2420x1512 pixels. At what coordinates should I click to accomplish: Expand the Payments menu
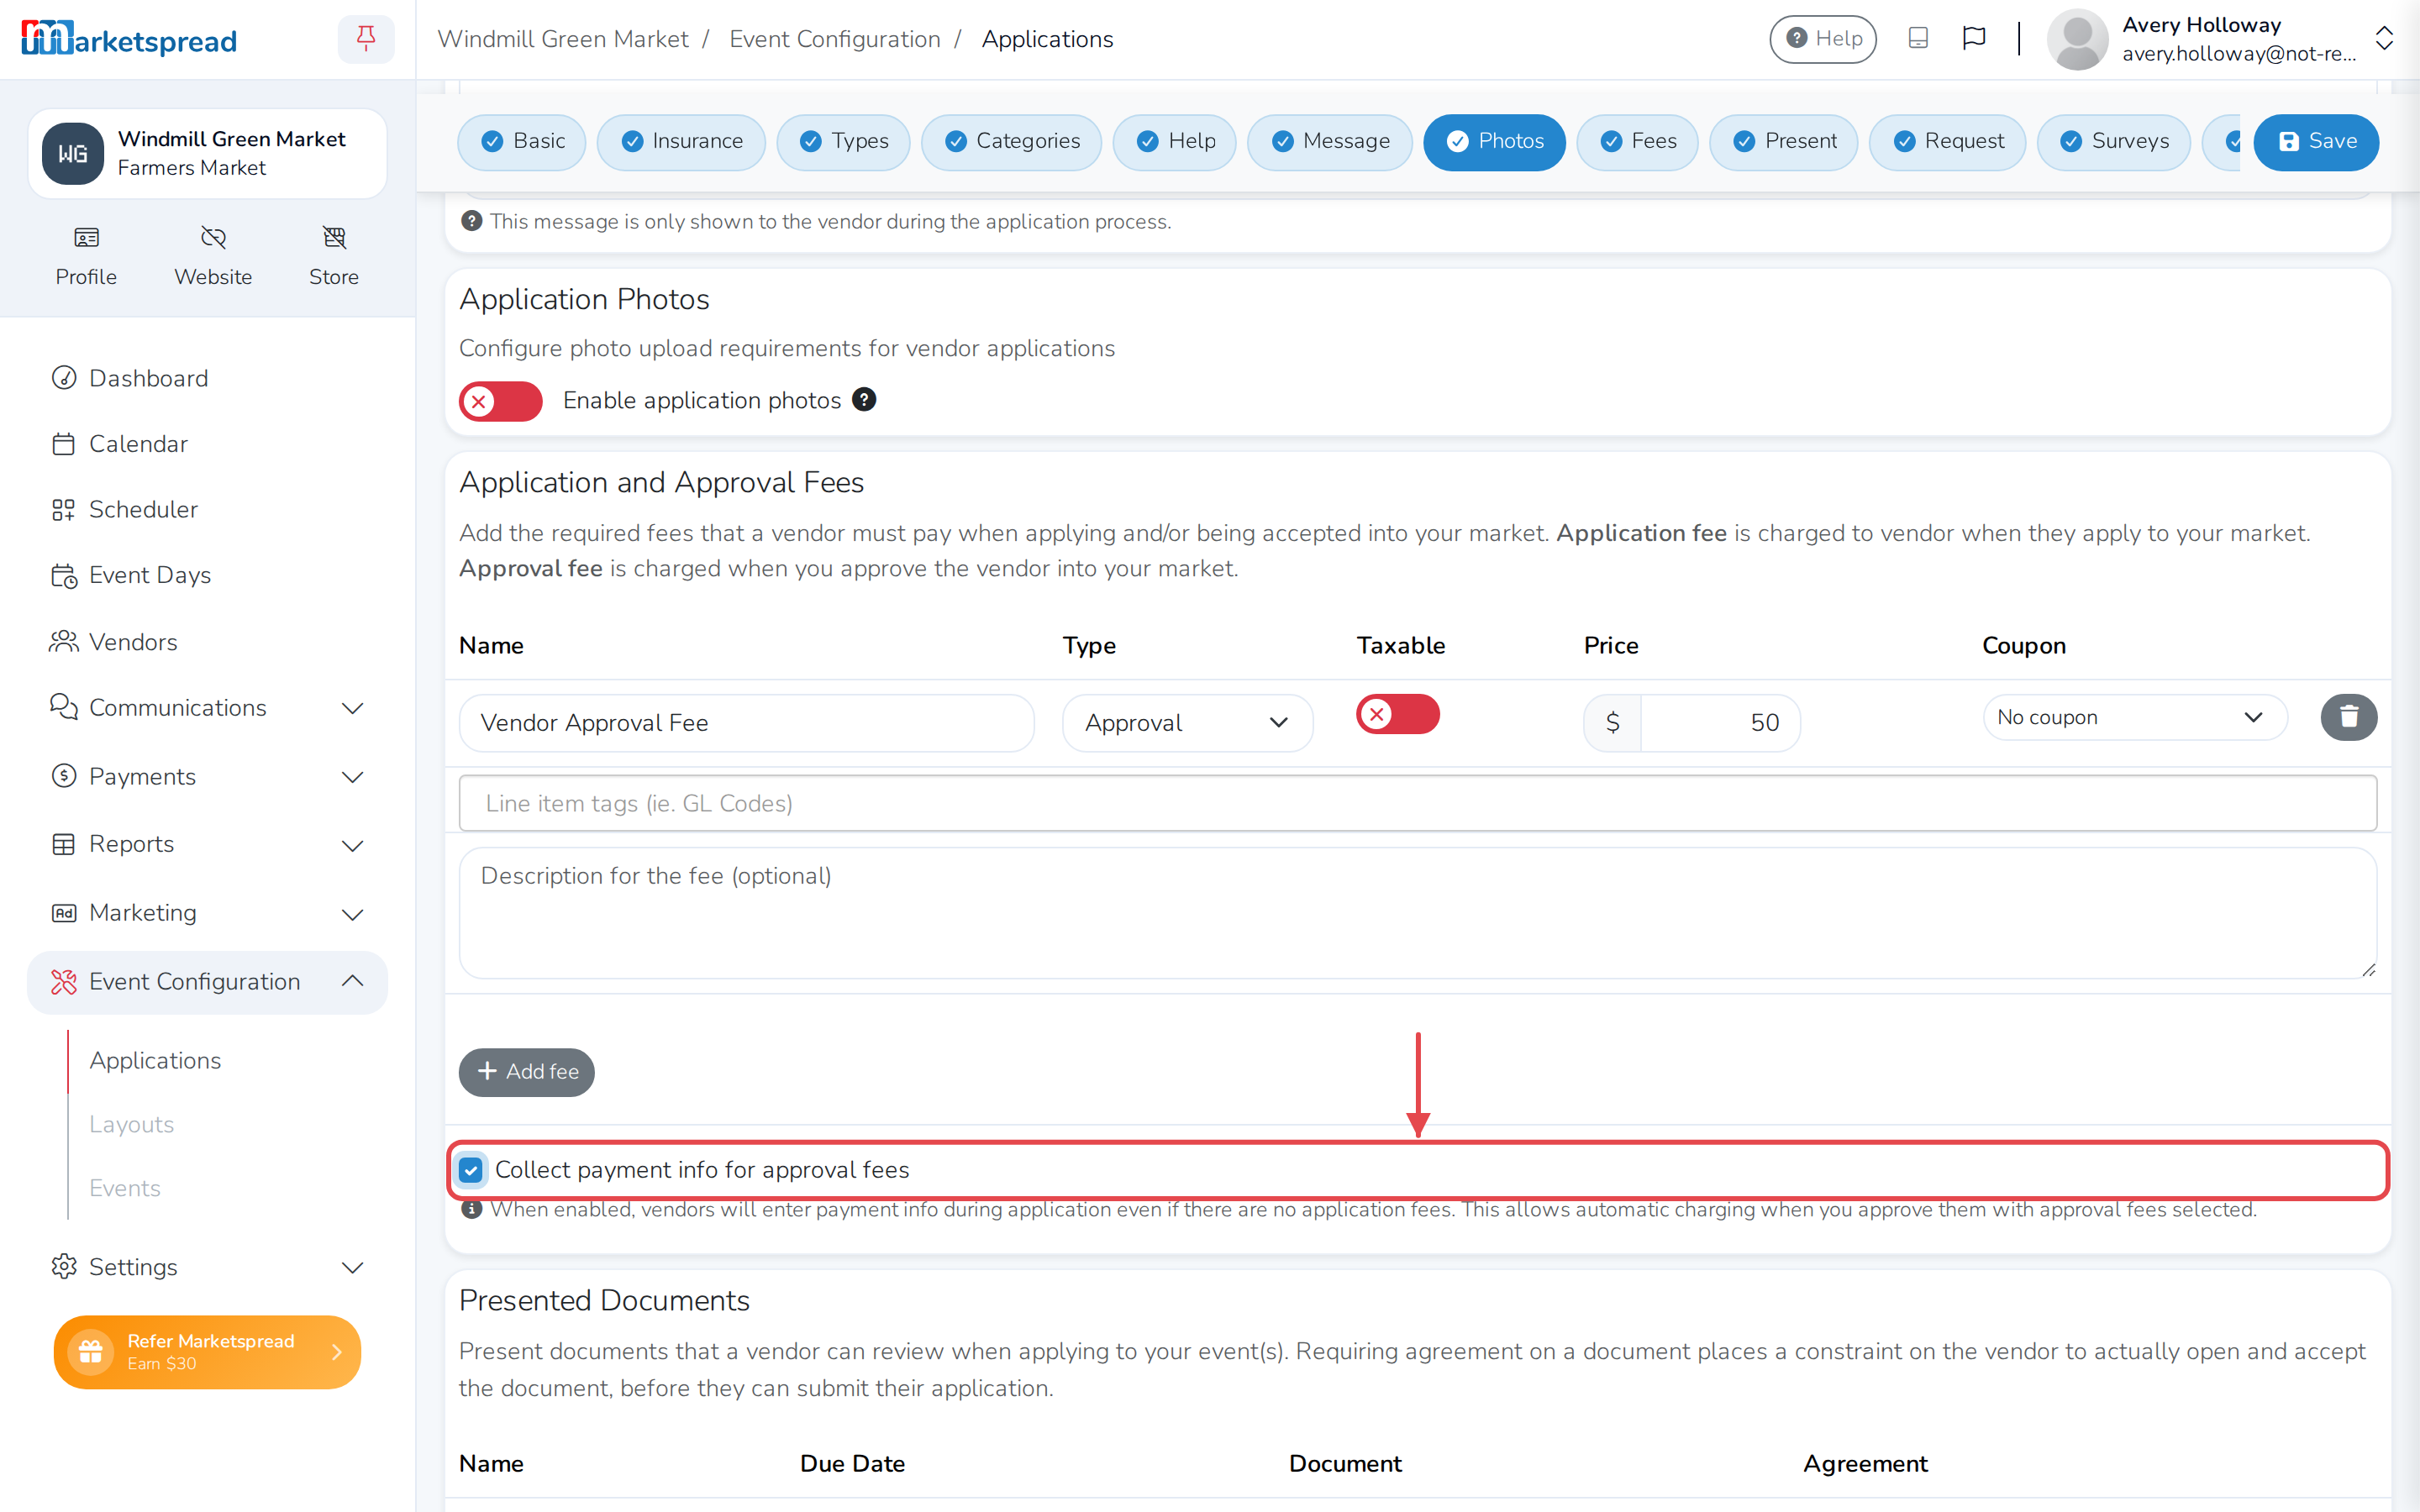click(x=207, y=777)
